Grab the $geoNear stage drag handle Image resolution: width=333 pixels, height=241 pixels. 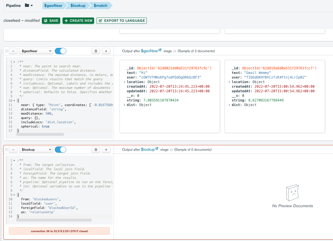pyautogui.click(x=7, y=51)
